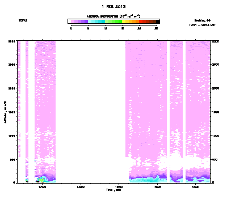
Task: Pick the black swatch at colorbar end
Action: click(x=158, y=22)
